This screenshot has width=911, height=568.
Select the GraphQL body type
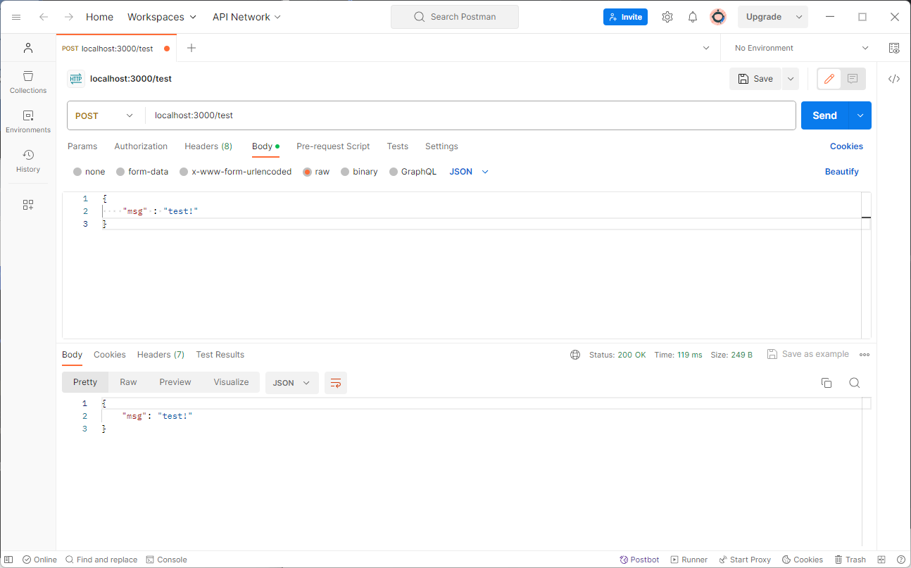[413, 172]
